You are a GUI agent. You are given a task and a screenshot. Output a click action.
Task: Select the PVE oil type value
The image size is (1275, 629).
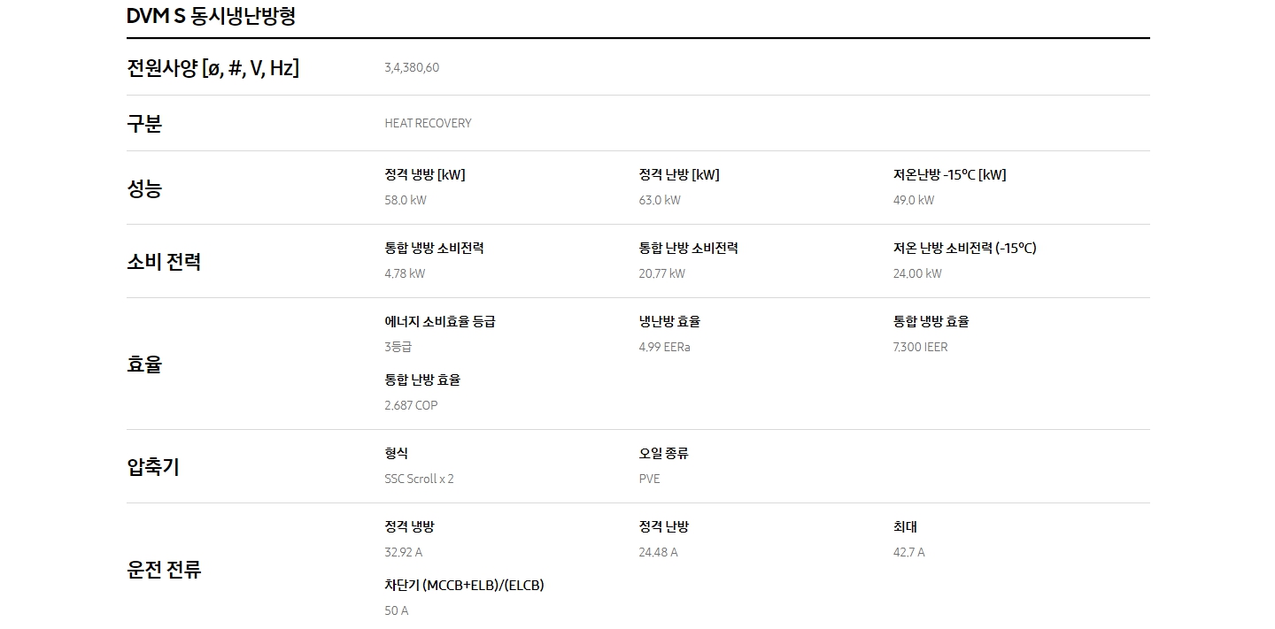[649, 479]
